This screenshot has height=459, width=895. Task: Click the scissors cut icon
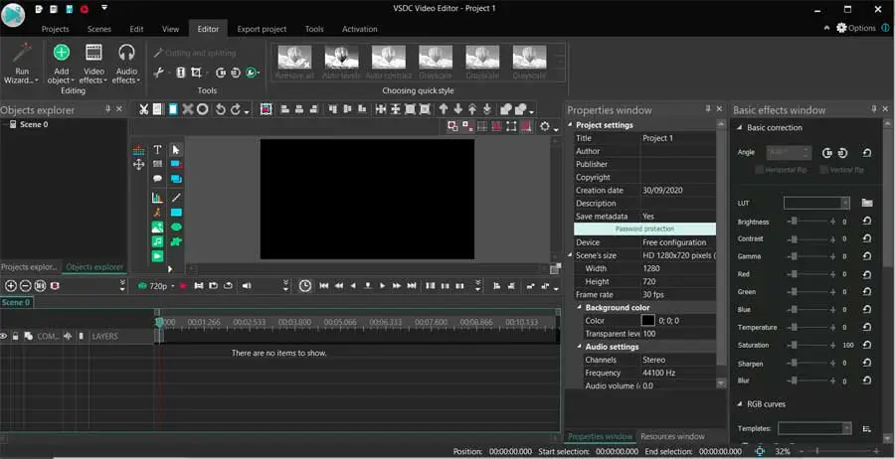point(143,109)
